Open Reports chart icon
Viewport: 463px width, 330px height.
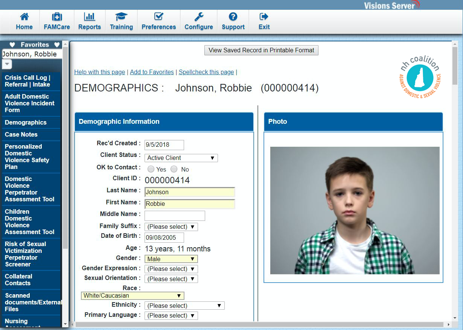(89, 17)
